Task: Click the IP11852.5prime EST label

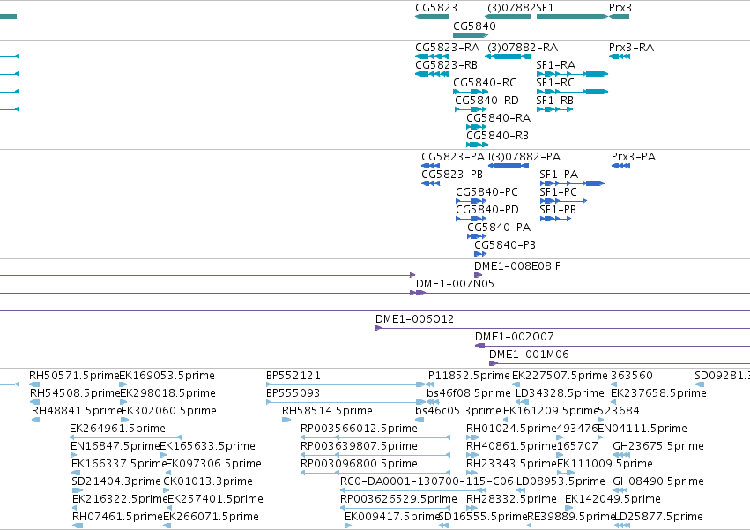Action: (468, 376)
